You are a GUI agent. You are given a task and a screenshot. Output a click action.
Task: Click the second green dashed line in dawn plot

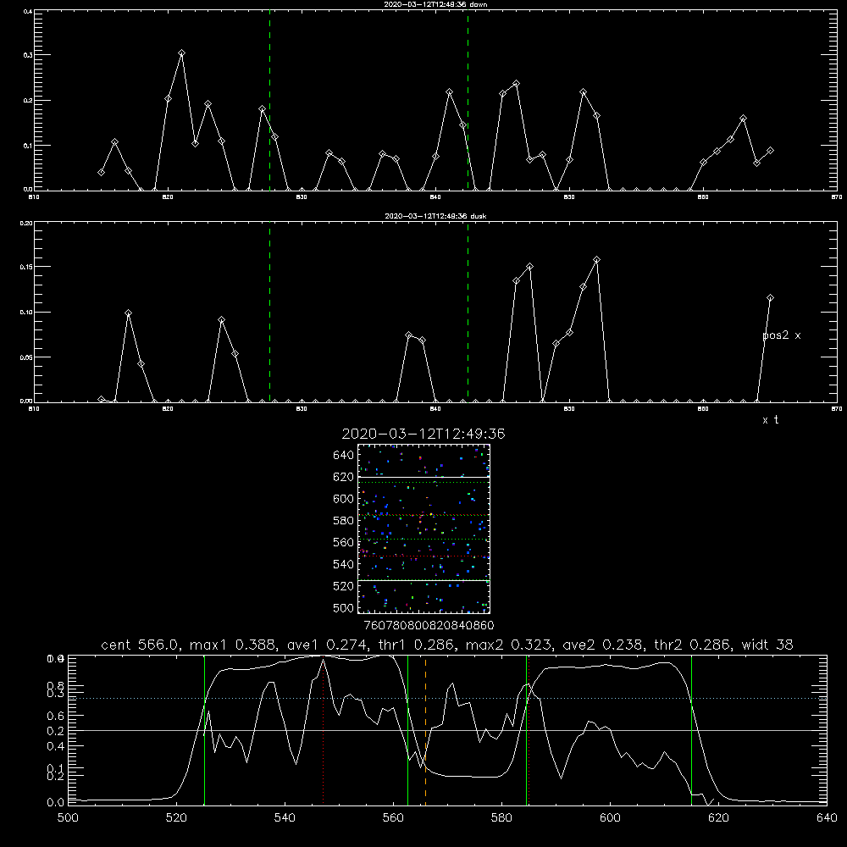click(x=468, y=100)
